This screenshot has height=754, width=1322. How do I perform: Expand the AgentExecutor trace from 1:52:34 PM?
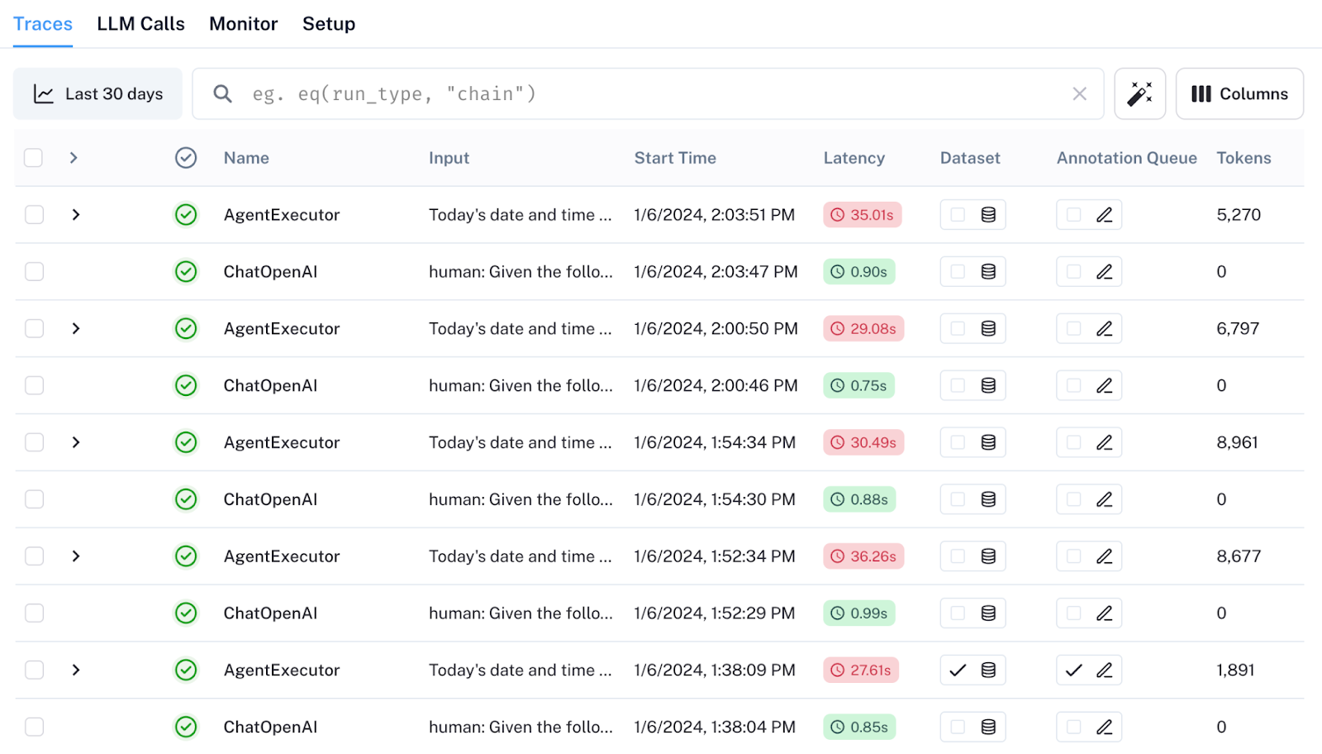coord(76,556)
